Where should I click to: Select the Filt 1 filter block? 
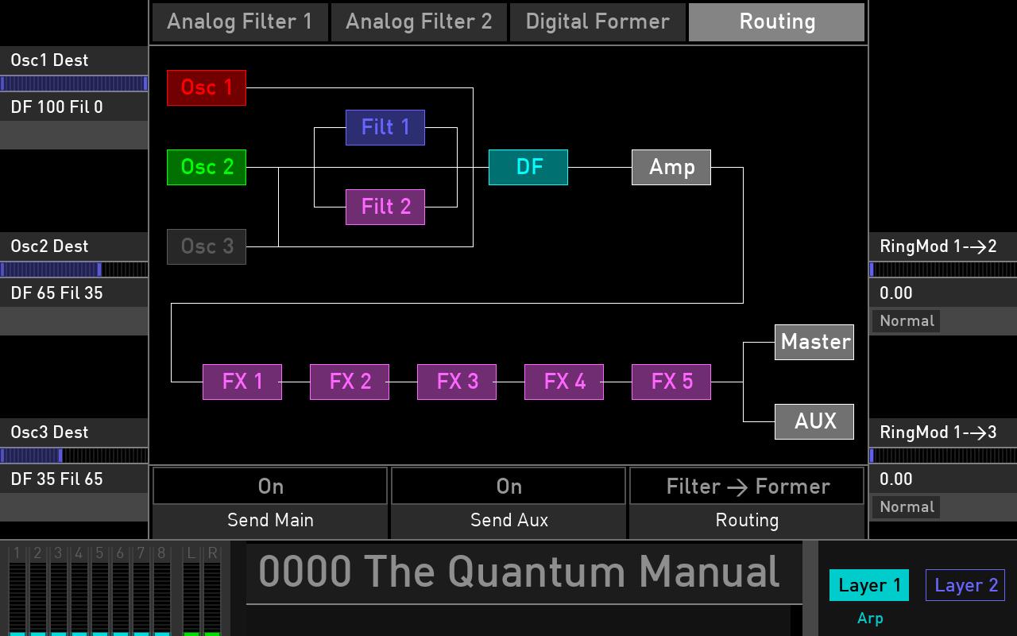pos(385,127)
